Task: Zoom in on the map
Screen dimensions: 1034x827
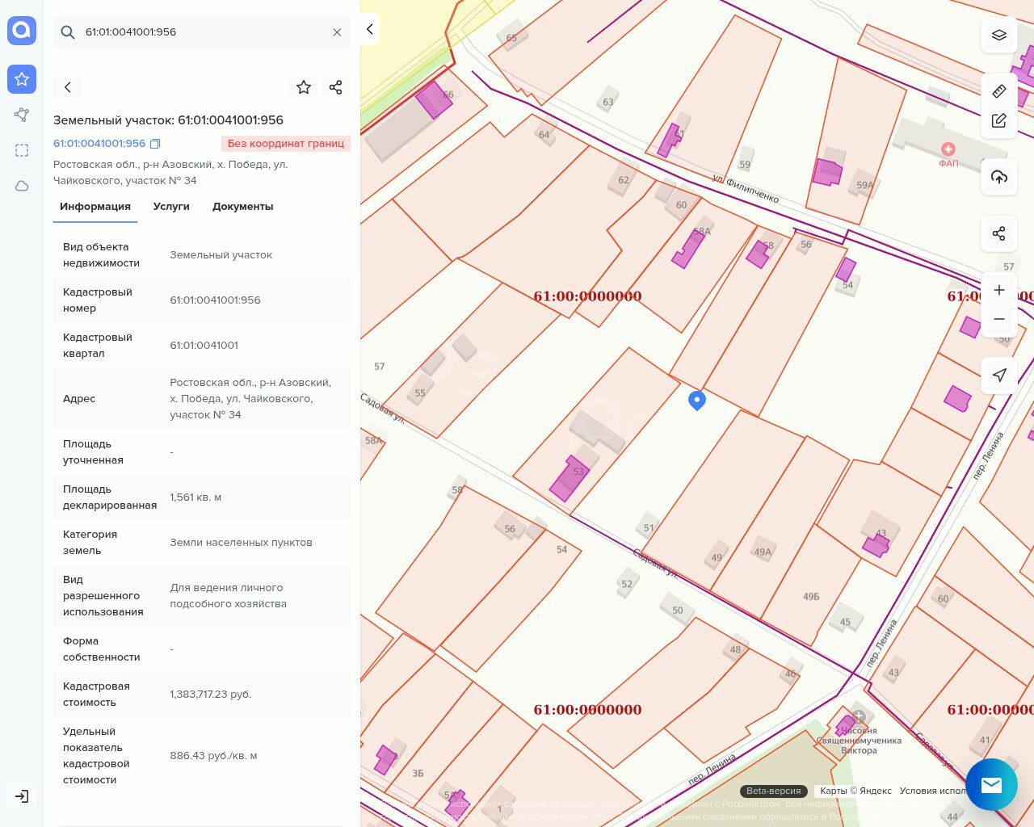Action: (x=998, y=290)
